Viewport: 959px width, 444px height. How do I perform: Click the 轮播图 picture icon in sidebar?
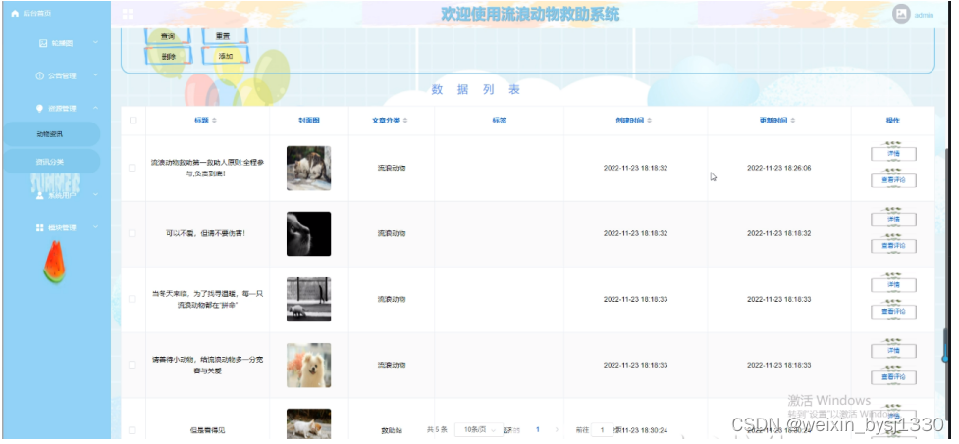(x=43, y=43)
